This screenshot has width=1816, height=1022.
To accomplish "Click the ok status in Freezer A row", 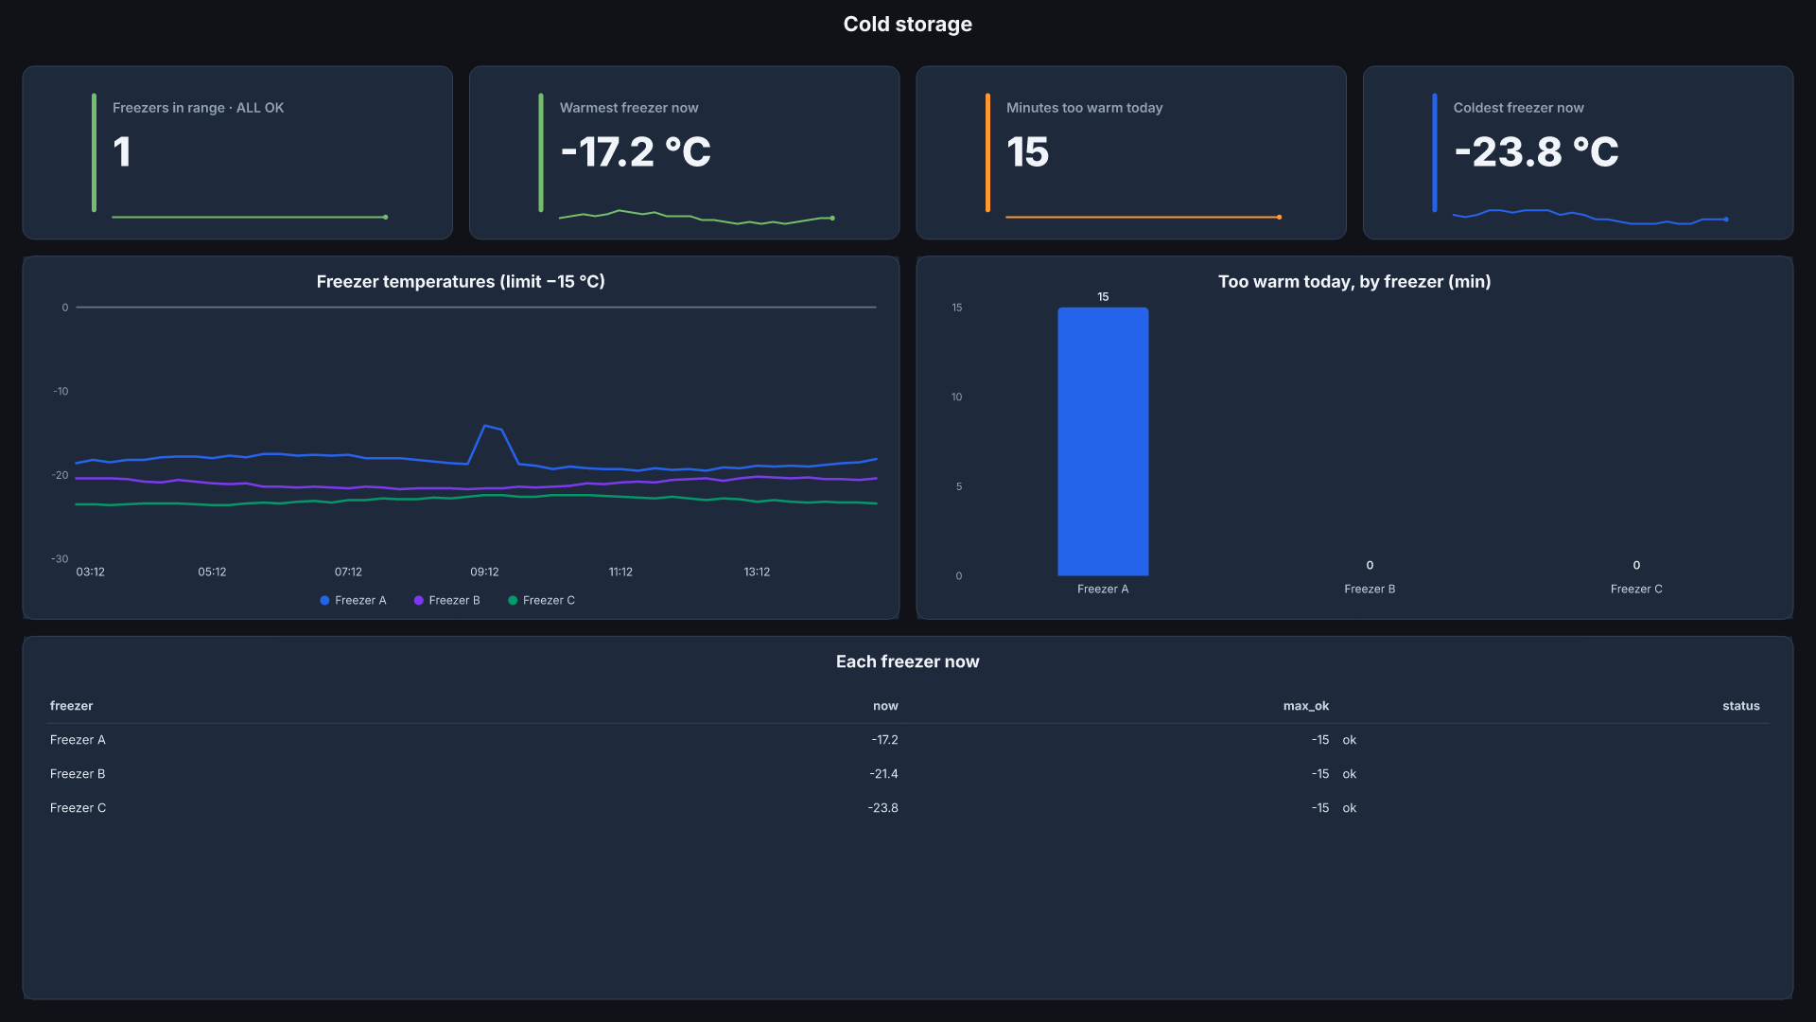I will click(1349, 740).
